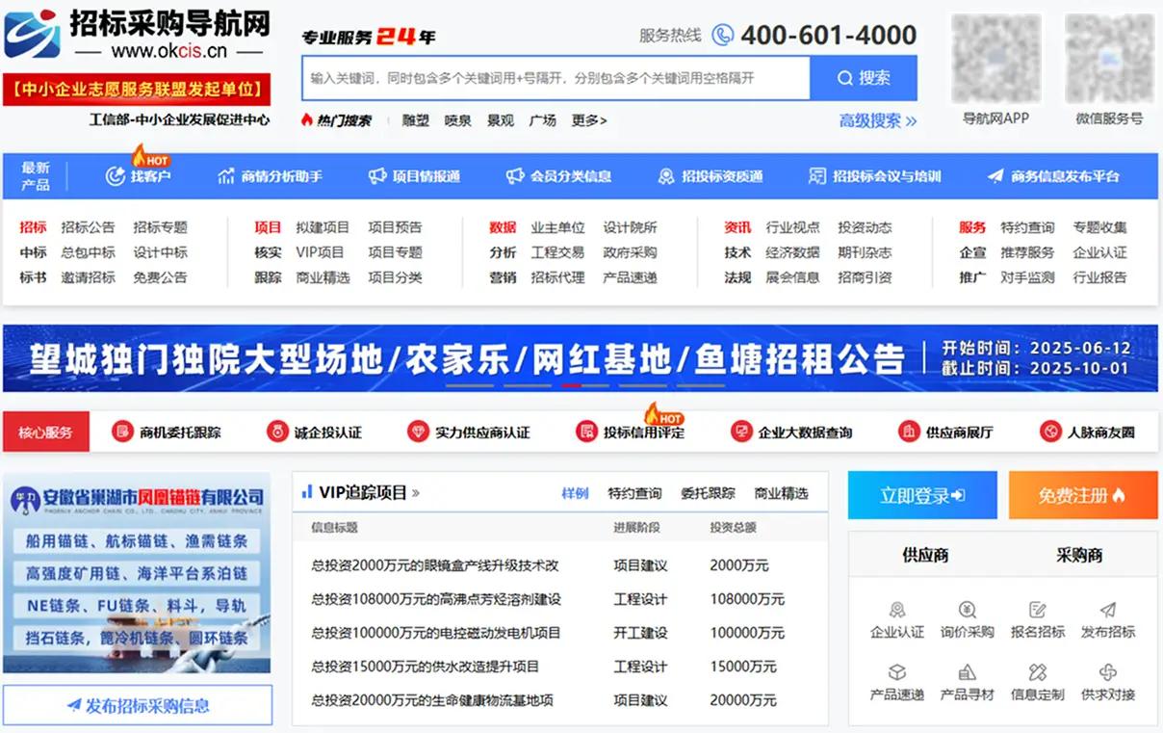Image resolution: width=1163 pixels, height=733 pixels.
Task: Open the 询价采购 icon
Action: click(967, 611)
